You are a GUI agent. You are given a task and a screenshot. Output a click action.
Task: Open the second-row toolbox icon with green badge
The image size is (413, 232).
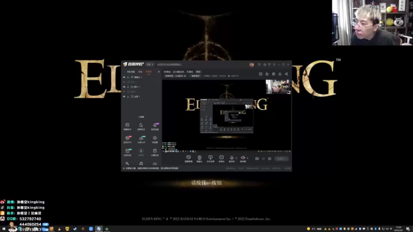[x=141, y=139]
